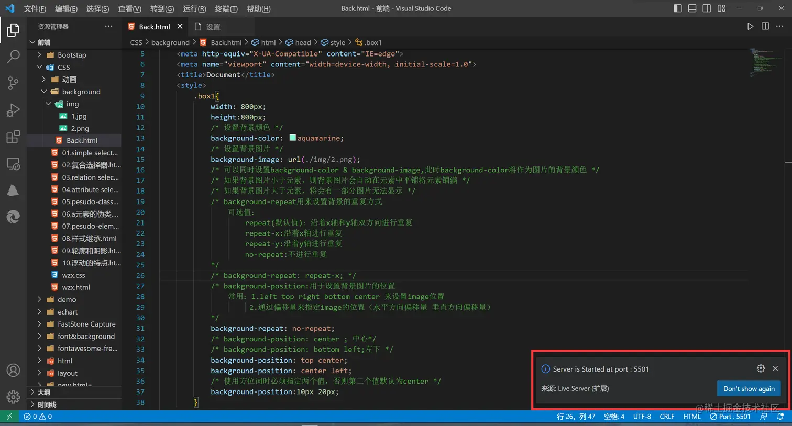
Task: Open the Edge browser tools view
Action: coord(13,217)
